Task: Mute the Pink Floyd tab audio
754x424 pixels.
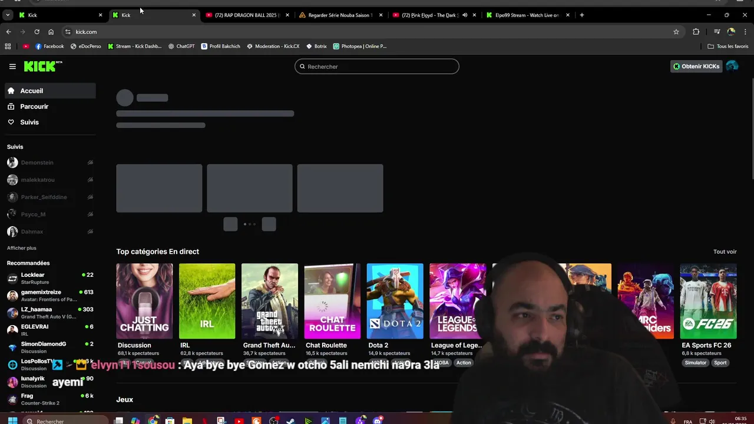Action: pyautogui.click(x=465, y=15)
